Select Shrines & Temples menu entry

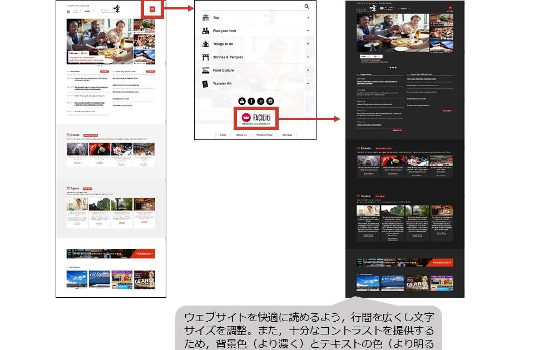[x=228, y=57]
